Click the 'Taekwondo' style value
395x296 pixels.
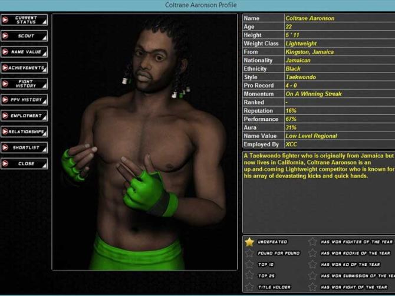click(301, 77)
